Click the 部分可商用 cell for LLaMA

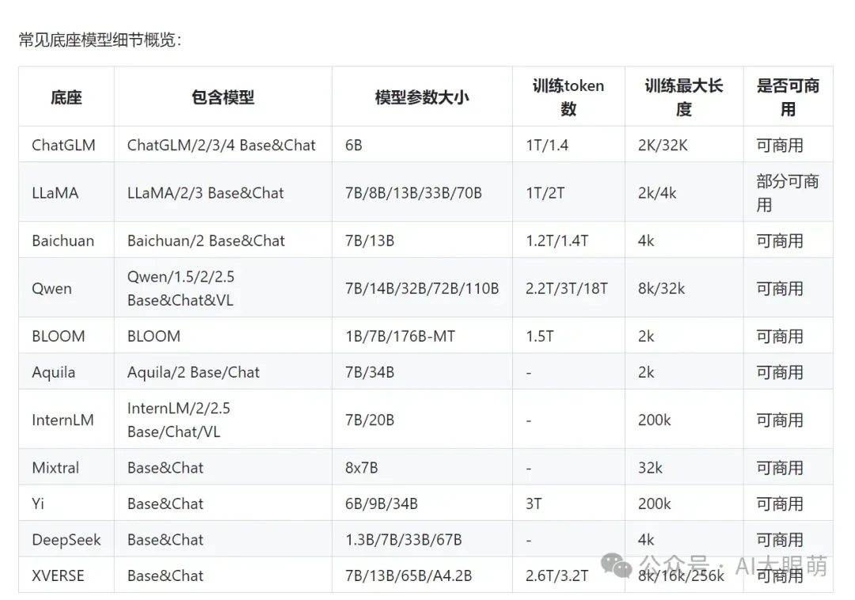click(x=788, y=192)
